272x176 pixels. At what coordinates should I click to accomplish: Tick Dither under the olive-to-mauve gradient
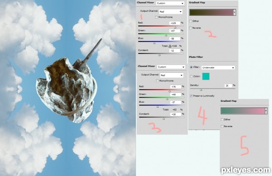point(190,21)
